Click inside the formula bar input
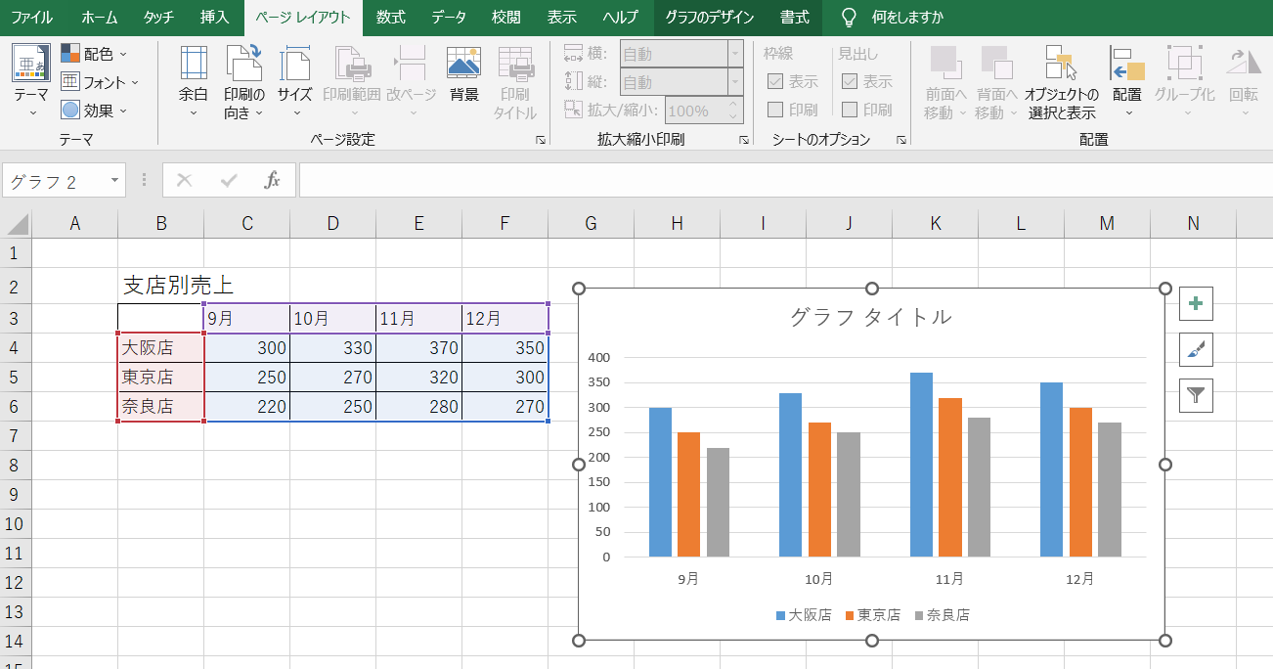The image size is (1273, 669). [782, 181]
